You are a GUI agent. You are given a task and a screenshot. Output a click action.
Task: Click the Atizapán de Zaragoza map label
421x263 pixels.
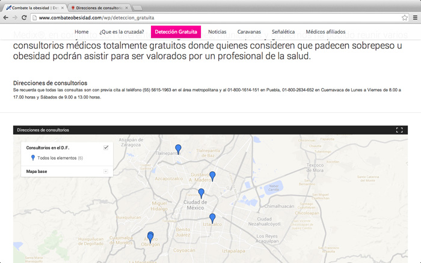pyautogui.click(x=131, y=142)
